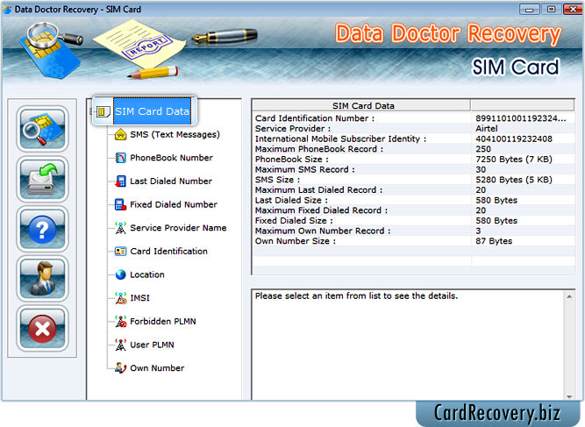
Task: Select the Fixed Dialed Size row
Action: pos(414,221)
